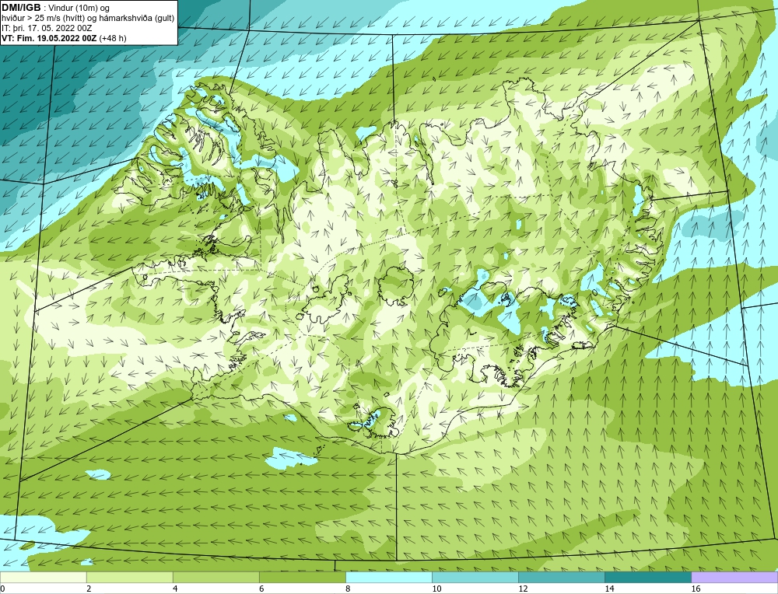Click the 'hviður > 25 m/s (hvítt)' text line

pyautogui.click(x=44, y=19)
